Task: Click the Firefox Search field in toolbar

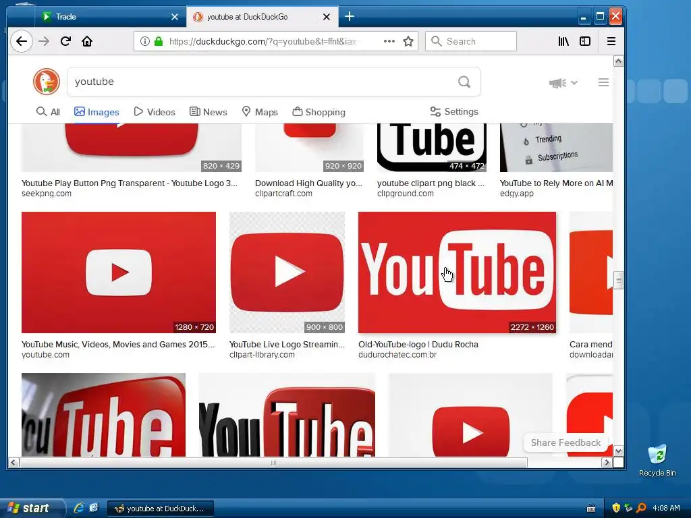Action: tap(470, 41)
